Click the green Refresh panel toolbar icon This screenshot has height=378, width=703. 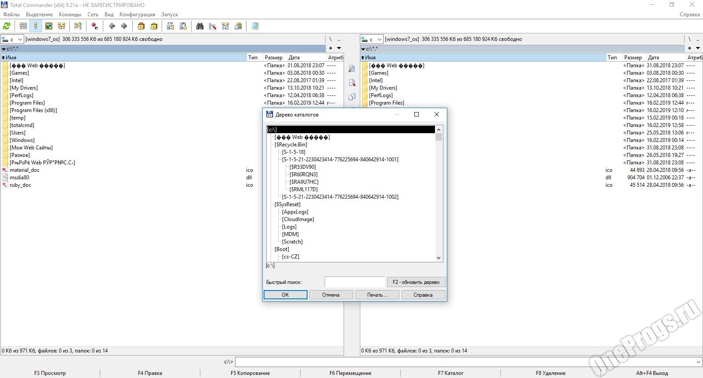coord(7,26)
